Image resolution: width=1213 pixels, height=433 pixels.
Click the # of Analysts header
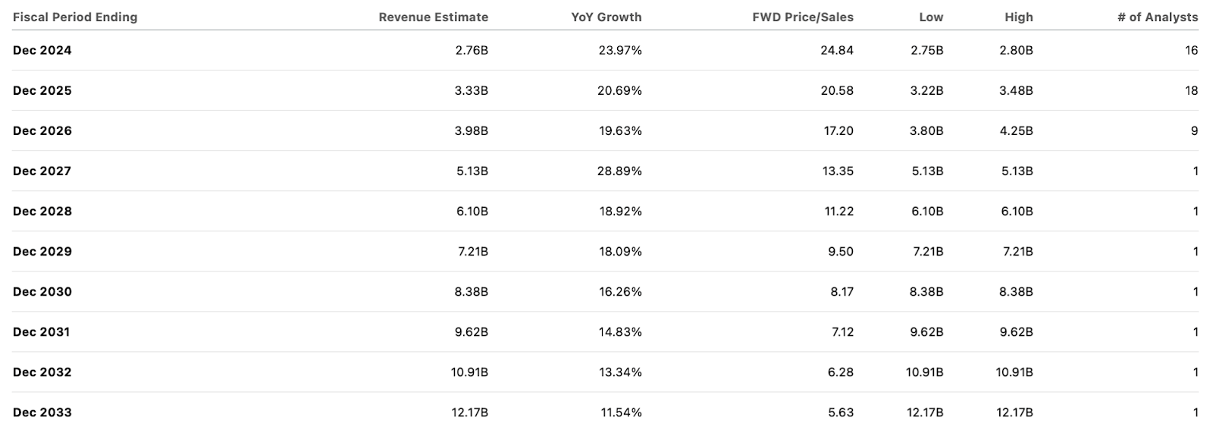pos(1157,17)
